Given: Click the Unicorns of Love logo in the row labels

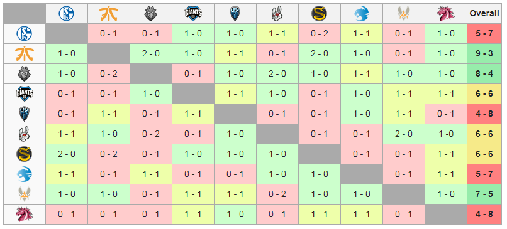Looking at the screenshot, I should click(x=25, y=214).
